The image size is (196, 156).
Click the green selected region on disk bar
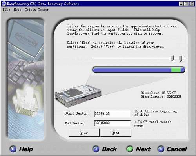point(176,70)
